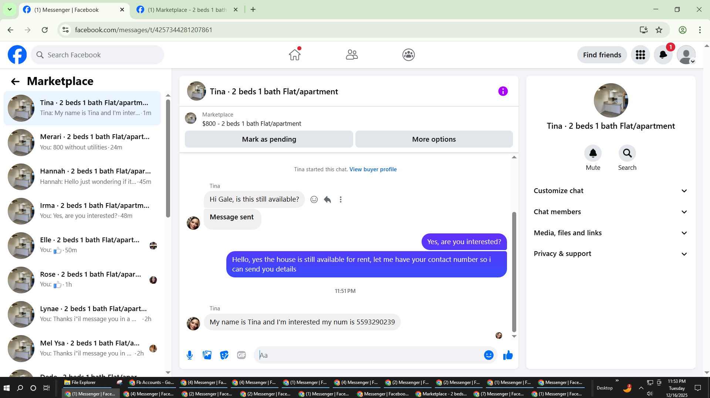Click Mark as pending button
Screen dimensions: 710x398
coord(269,139)
